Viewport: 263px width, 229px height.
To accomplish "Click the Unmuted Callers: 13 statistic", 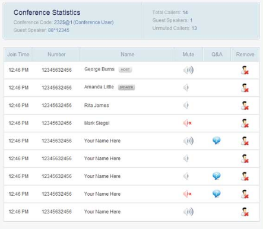I will (x=175, y=28).
